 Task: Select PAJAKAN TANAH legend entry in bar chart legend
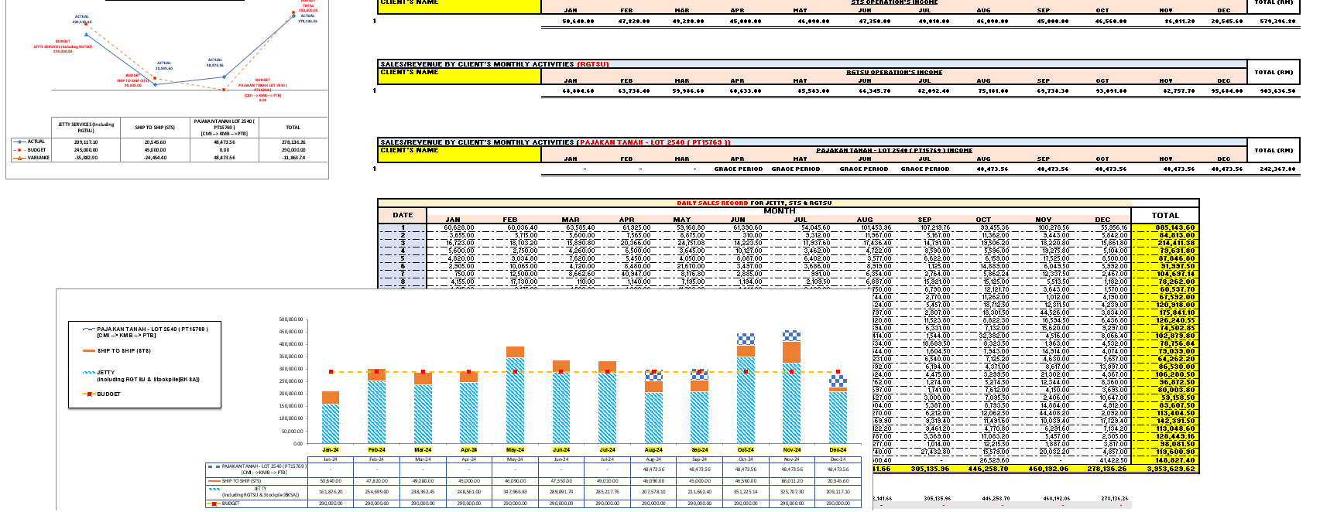click(x=145, y=332)
